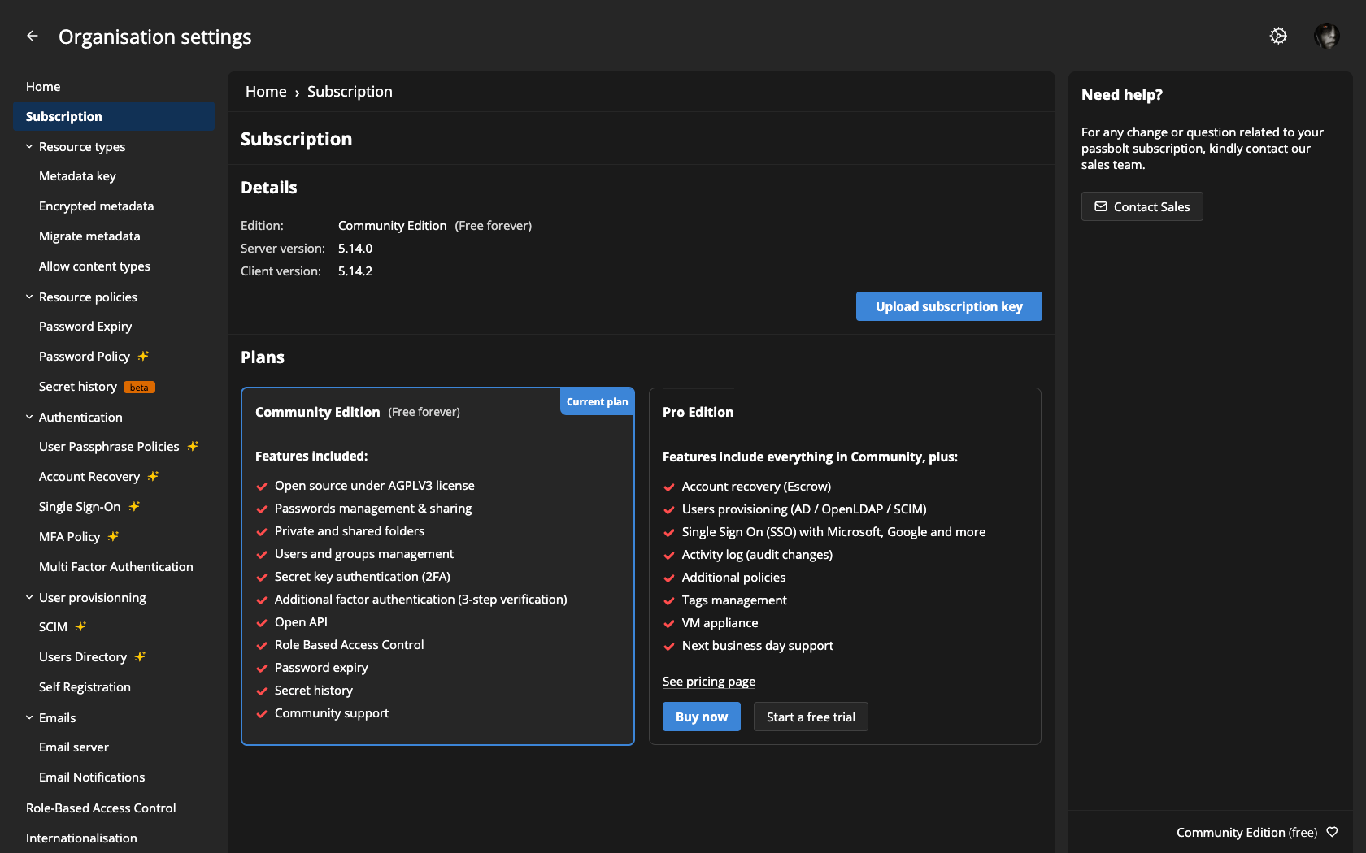Click the Organisation settings page title
Screen dimensions: 1366x853
pyautogui.click(x=155, y=37)
